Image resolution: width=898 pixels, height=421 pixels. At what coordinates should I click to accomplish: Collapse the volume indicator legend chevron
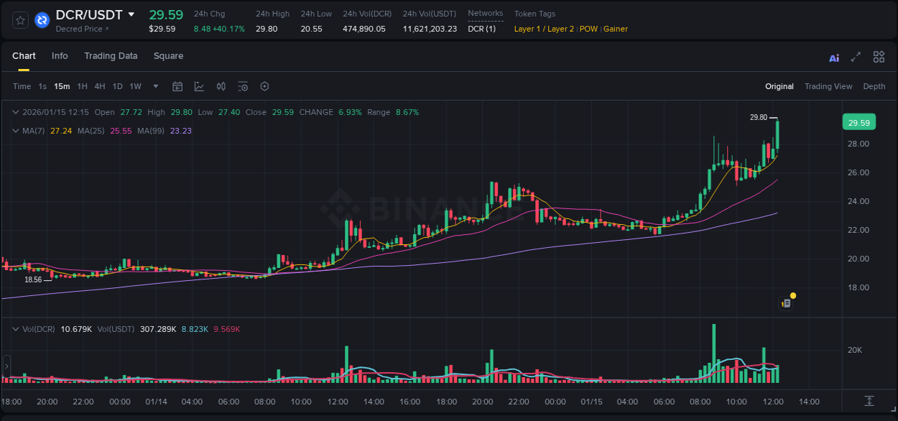pyautogui.click(x=15, y=328)
